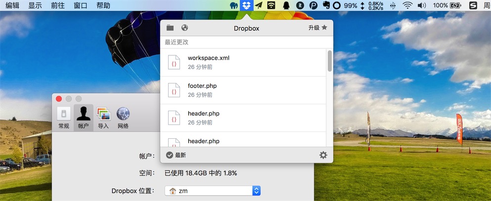The height and width of the screenshot is (201, 491).
Task: Click the star beside 升级
Action: [324, 28]
